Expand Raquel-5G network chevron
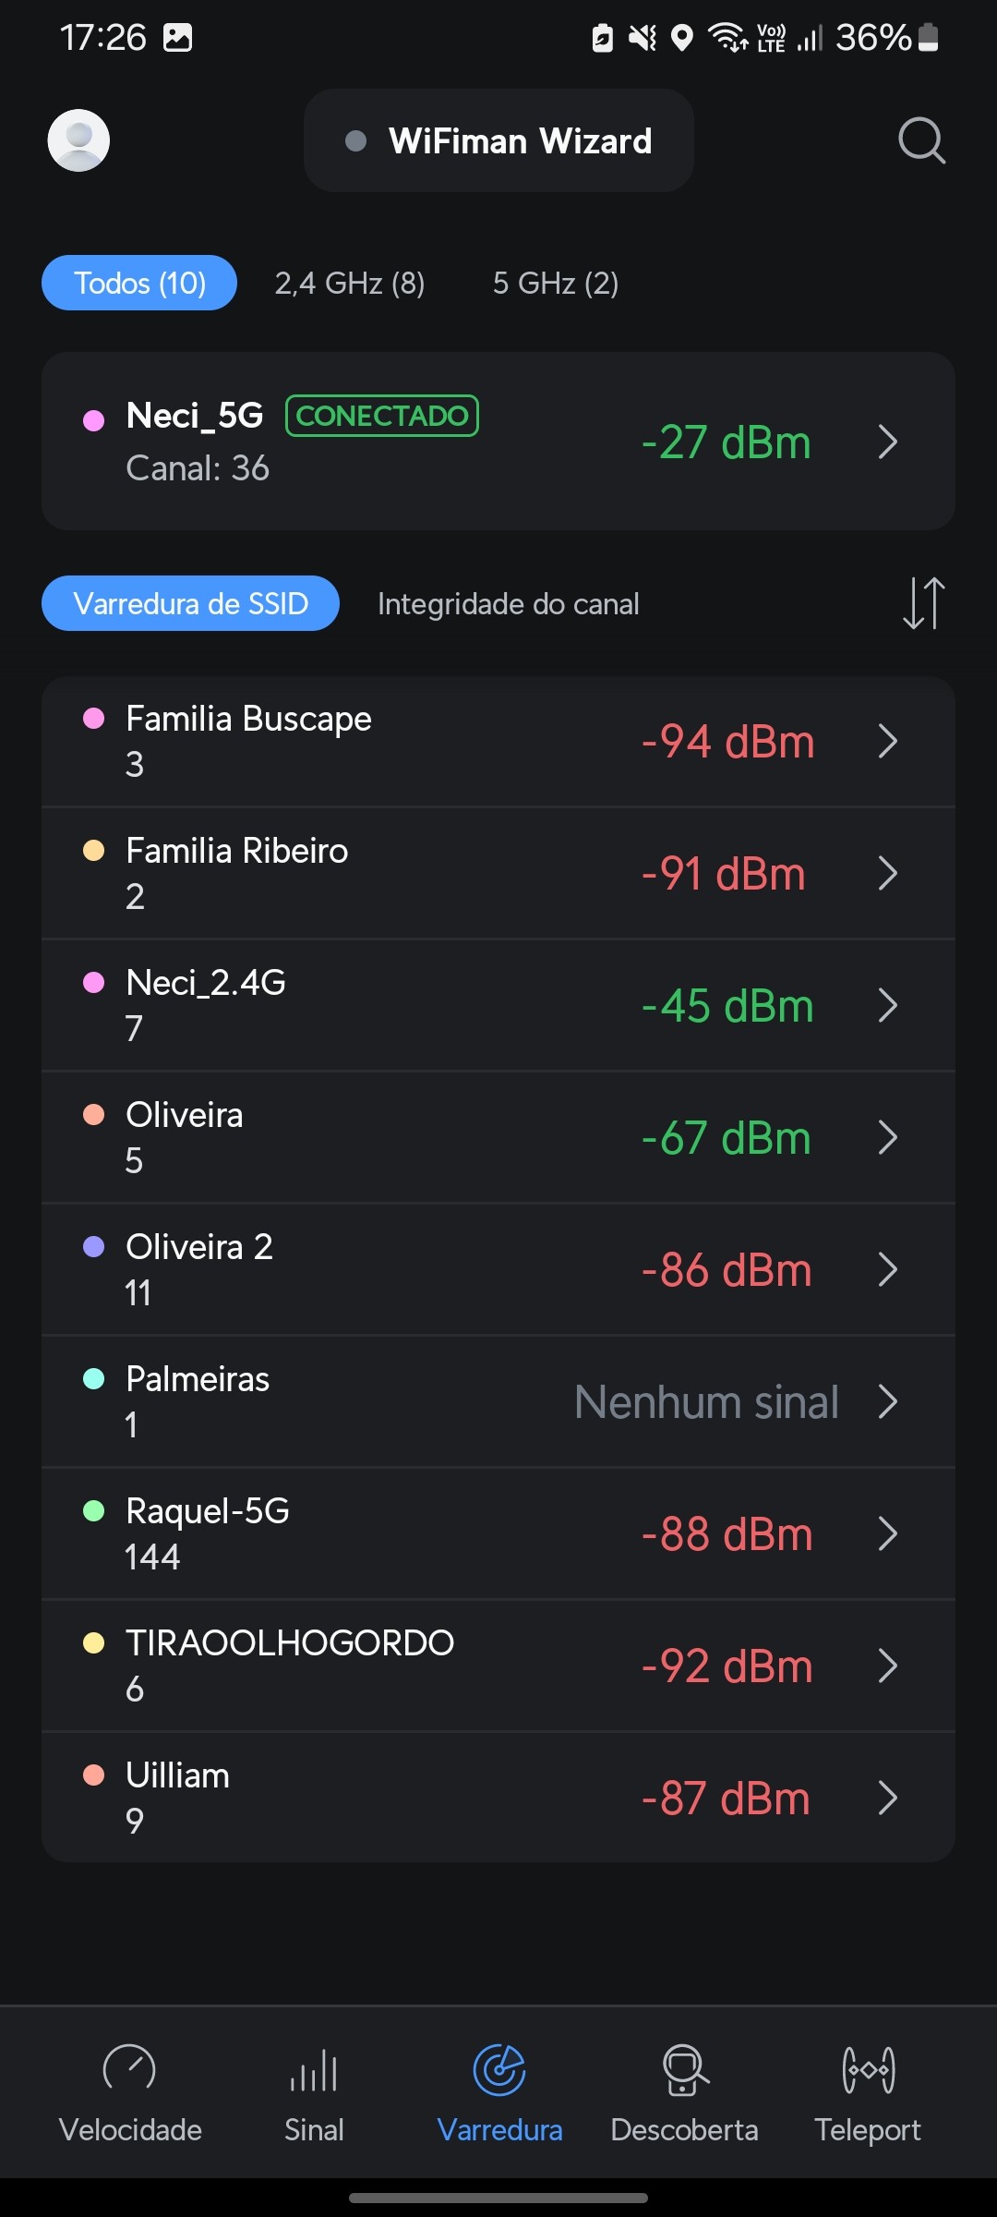997x2217 pixels. 888,1533
